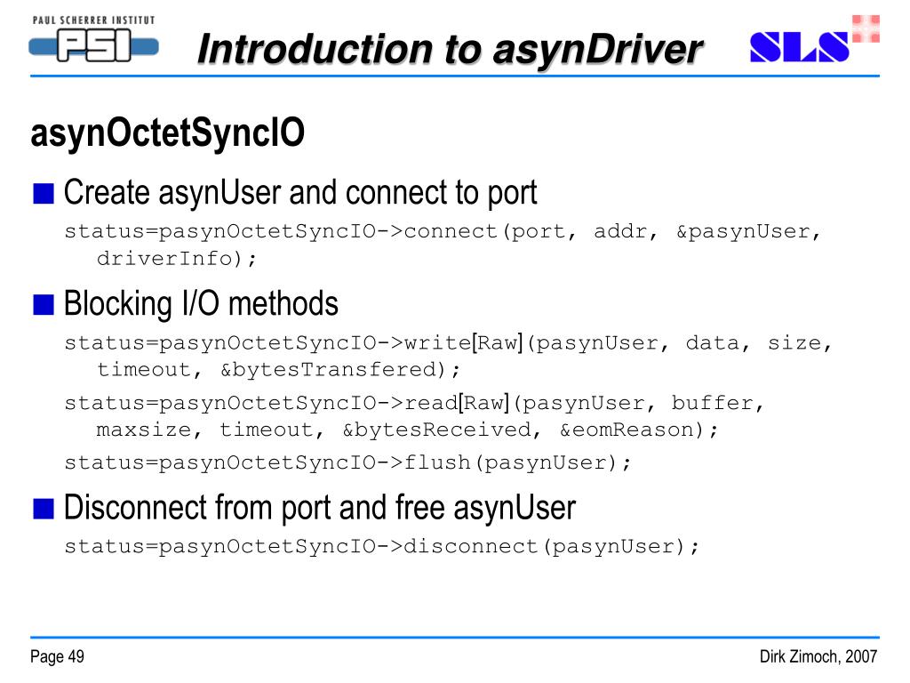Click the Dirk Zimoch, 2007 footer credit
This screenshot has width=910, height=683.
[818, 657]
